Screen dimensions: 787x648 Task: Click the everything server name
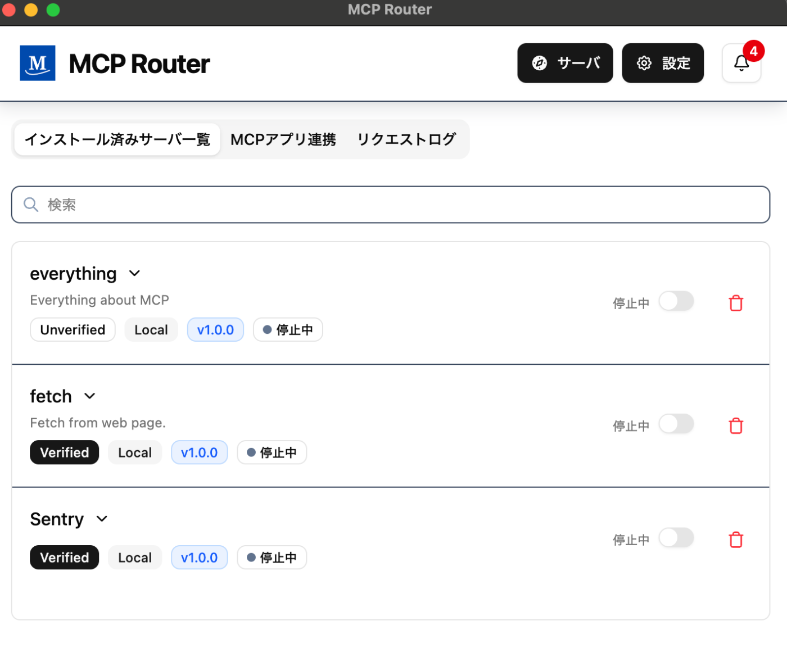(x=73, y=274)
